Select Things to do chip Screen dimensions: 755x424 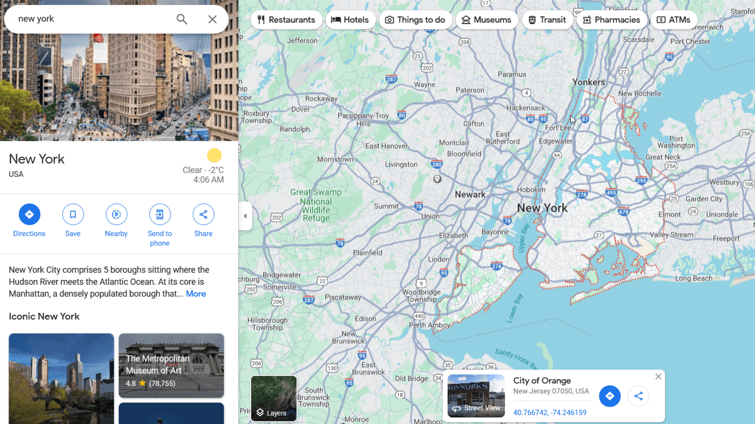(415, 20)
